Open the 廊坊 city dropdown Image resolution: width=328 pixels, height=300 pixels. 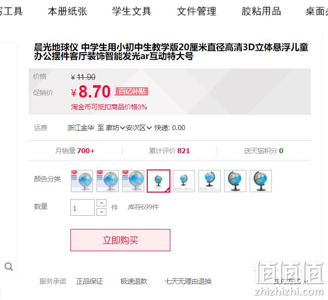[115, 128]
